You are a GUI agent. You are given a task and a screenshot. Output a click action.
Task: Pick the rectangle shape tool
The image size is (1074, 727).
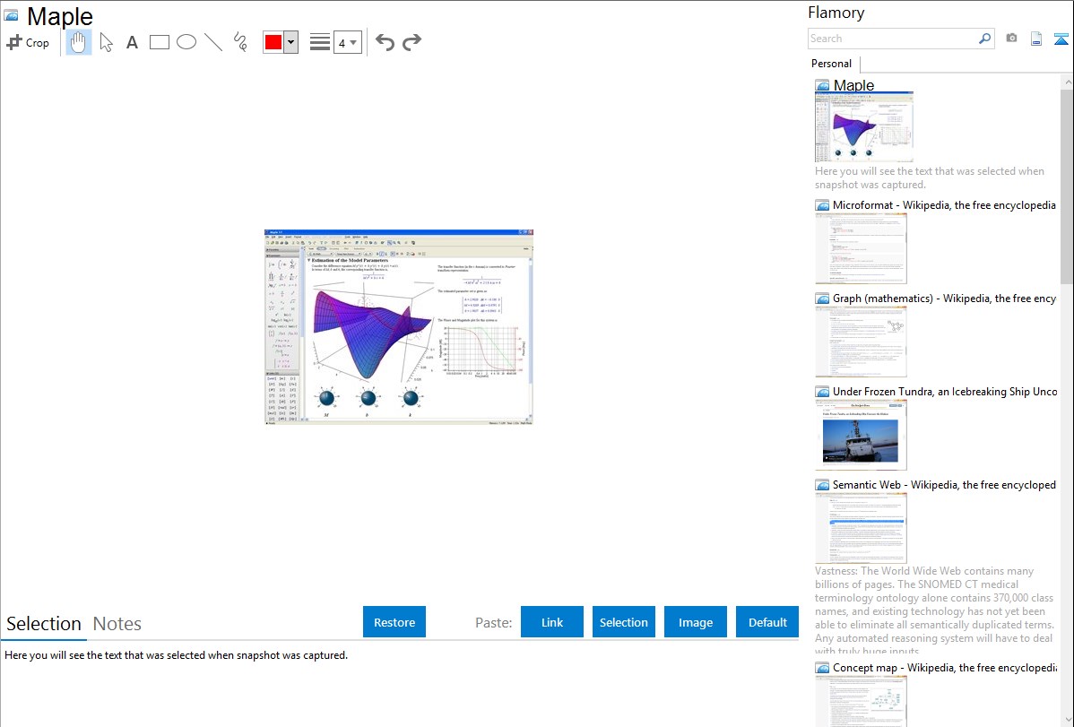click(x=159, y=42)
